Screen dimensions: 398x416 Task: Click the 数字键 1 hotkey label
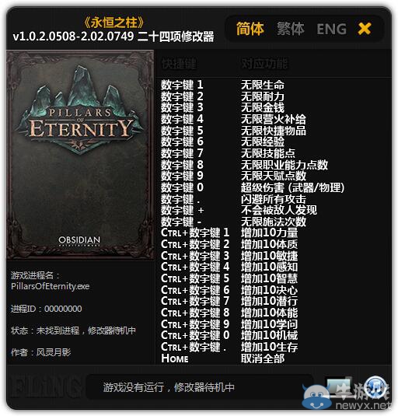182,85
